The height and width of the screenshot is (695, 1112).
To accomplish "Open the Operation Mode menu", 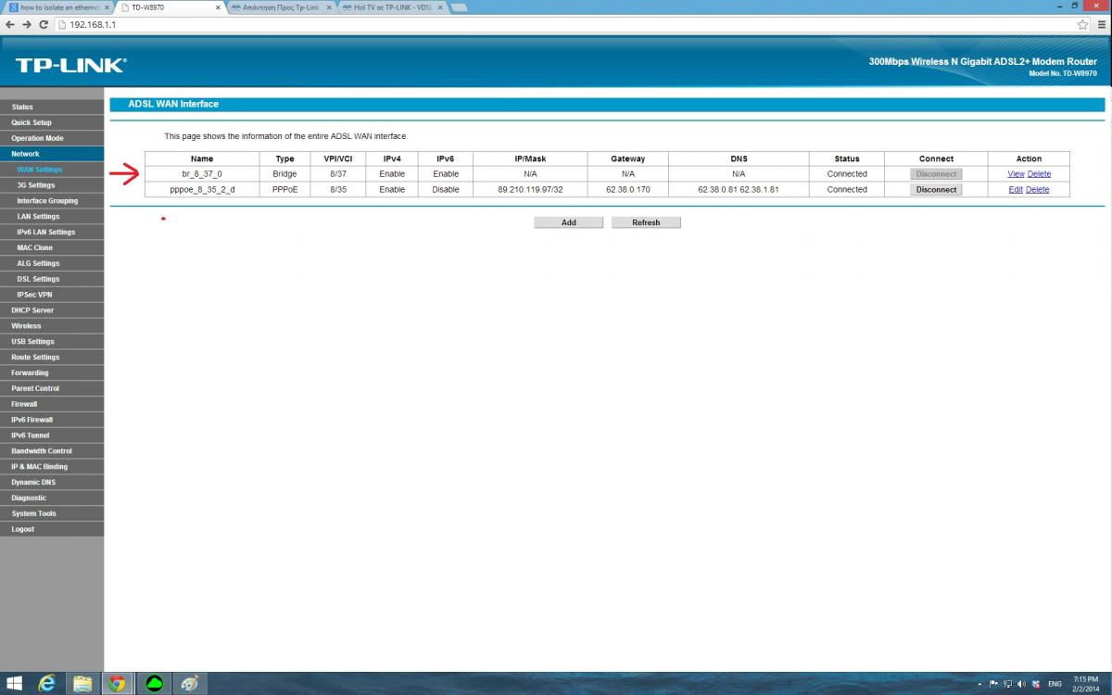I will tap(52, 138).
